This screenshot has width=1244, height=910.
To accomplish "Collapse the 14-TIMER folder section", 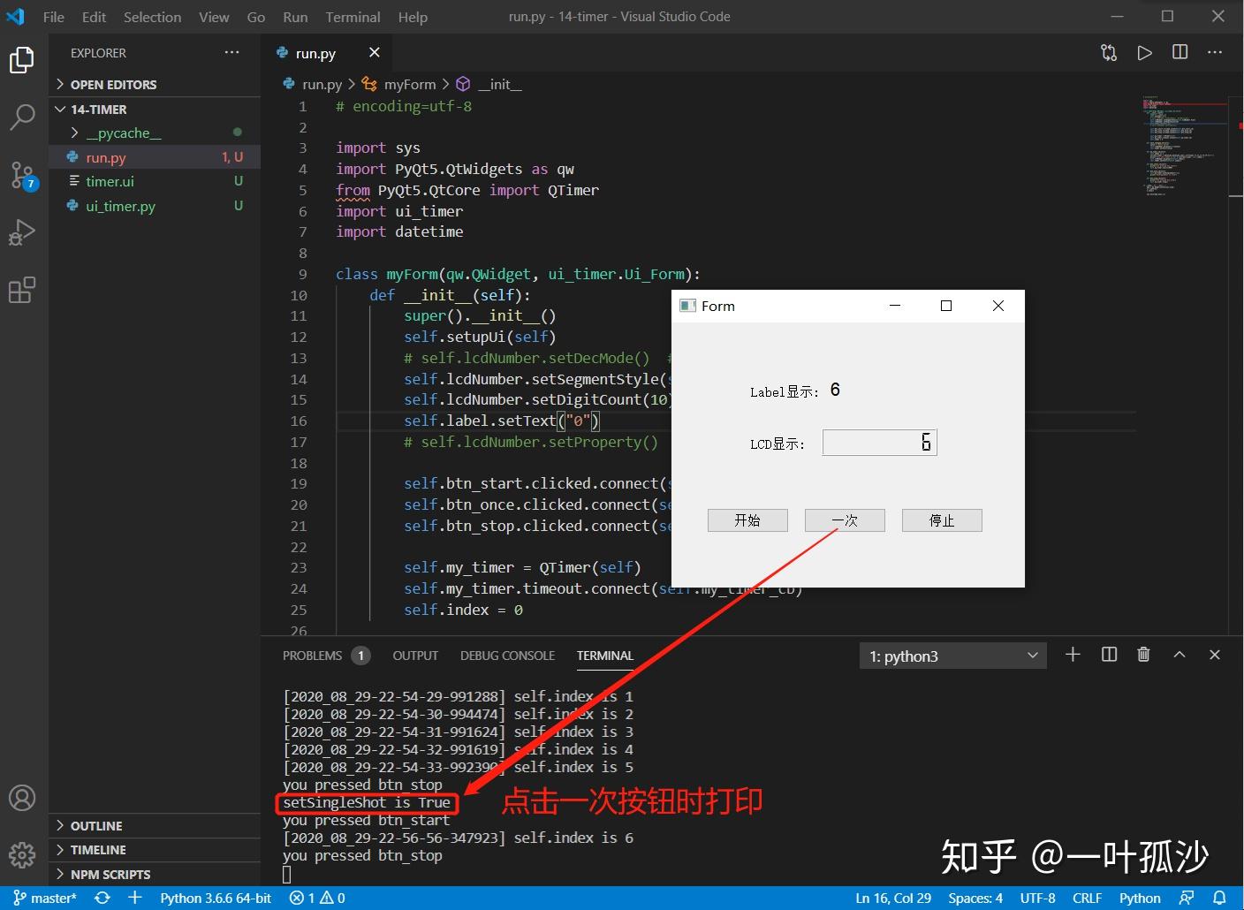I will point(155,109).
